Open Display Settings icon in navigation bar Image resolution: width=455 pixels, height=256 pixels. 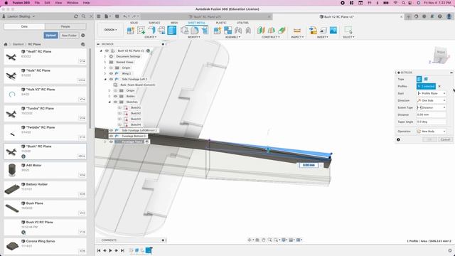[x=284, y=240]
